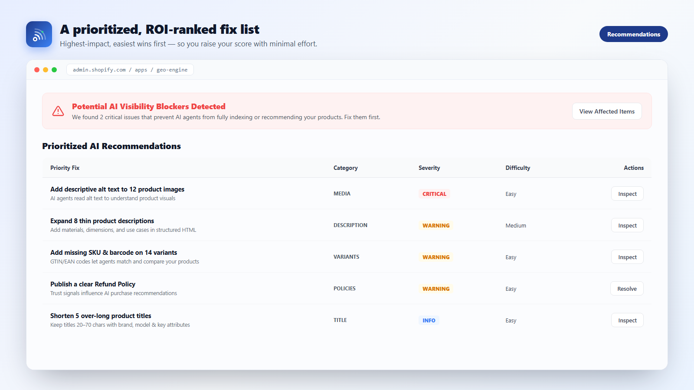694x390 pixels.
Task: Click the VARIANTS category cell
Action: [346, 257]
